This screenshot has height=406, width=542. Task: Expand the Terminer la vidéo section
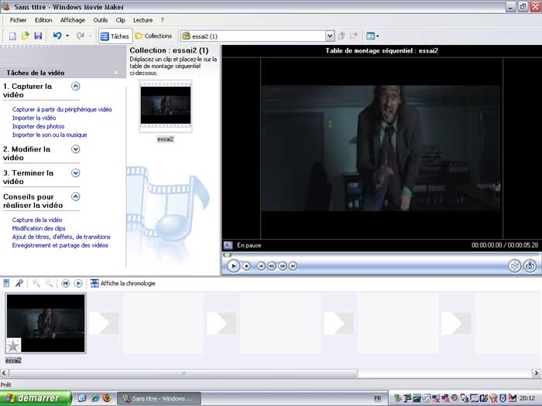tap(75, 173)
